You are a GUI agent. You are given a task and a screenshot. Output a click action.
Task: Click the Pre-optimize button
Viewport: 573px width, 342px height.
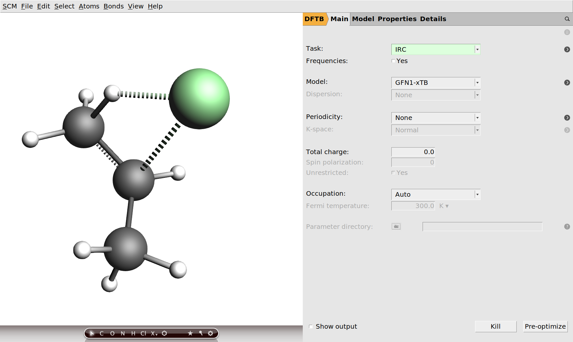(x=545, y=326)
